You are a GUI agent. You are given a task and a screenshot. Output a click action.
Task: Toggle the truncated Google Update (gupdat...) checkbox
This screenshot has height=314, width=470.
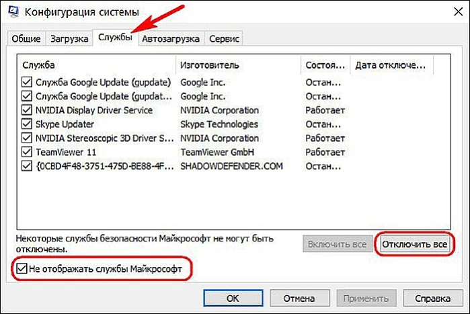(27, 96)
